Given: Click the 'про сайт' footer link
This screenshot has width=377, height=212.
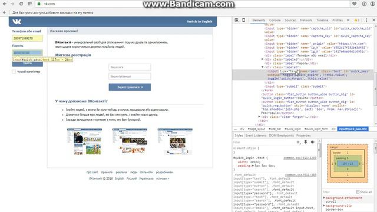Looking at the screenshot, I should pyautogui.click(x=92, y=173).
